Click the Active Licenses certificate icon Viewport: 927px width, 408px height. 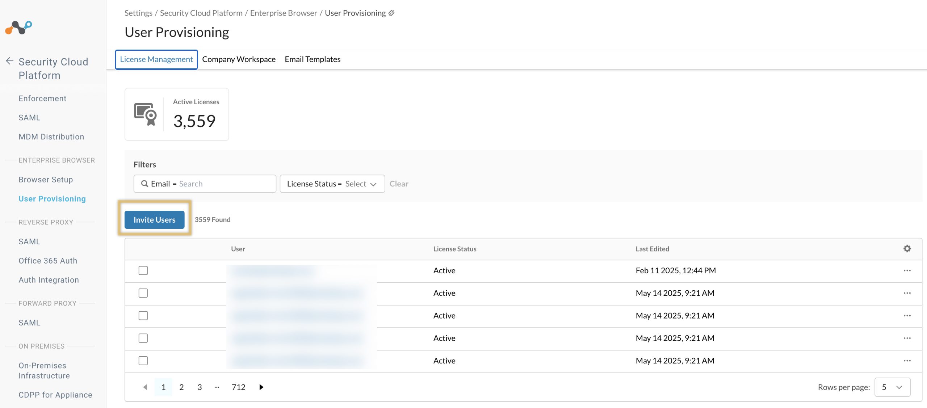144,114
